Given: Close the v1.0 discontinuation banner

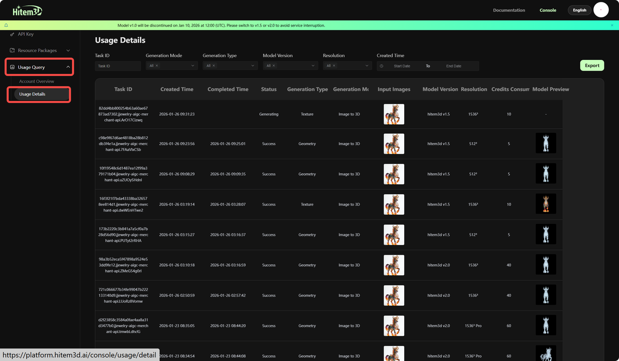Looking at the screenshot, I should (612, 25).
